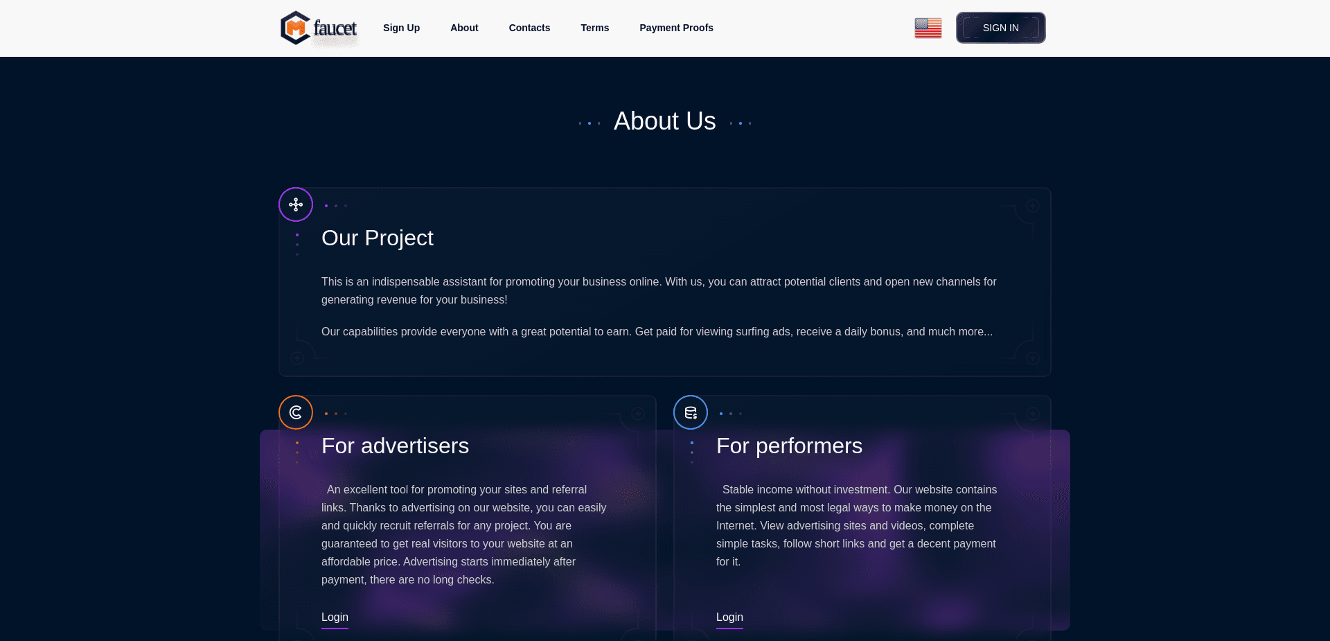Open the Terms page
This screenshot has width=1330, height=641.
594,28
